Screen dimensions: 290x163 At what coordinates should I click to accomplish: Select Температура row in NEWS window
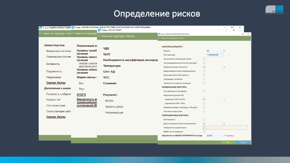pyautogui.click(x=112, y=66)
